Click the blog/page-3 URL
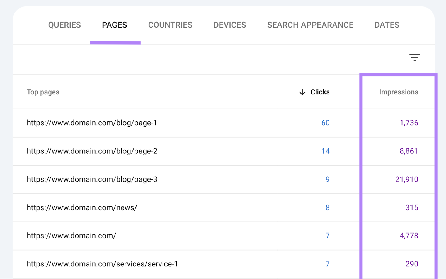This screenshot has width=446, height=279. click(92, 179)
